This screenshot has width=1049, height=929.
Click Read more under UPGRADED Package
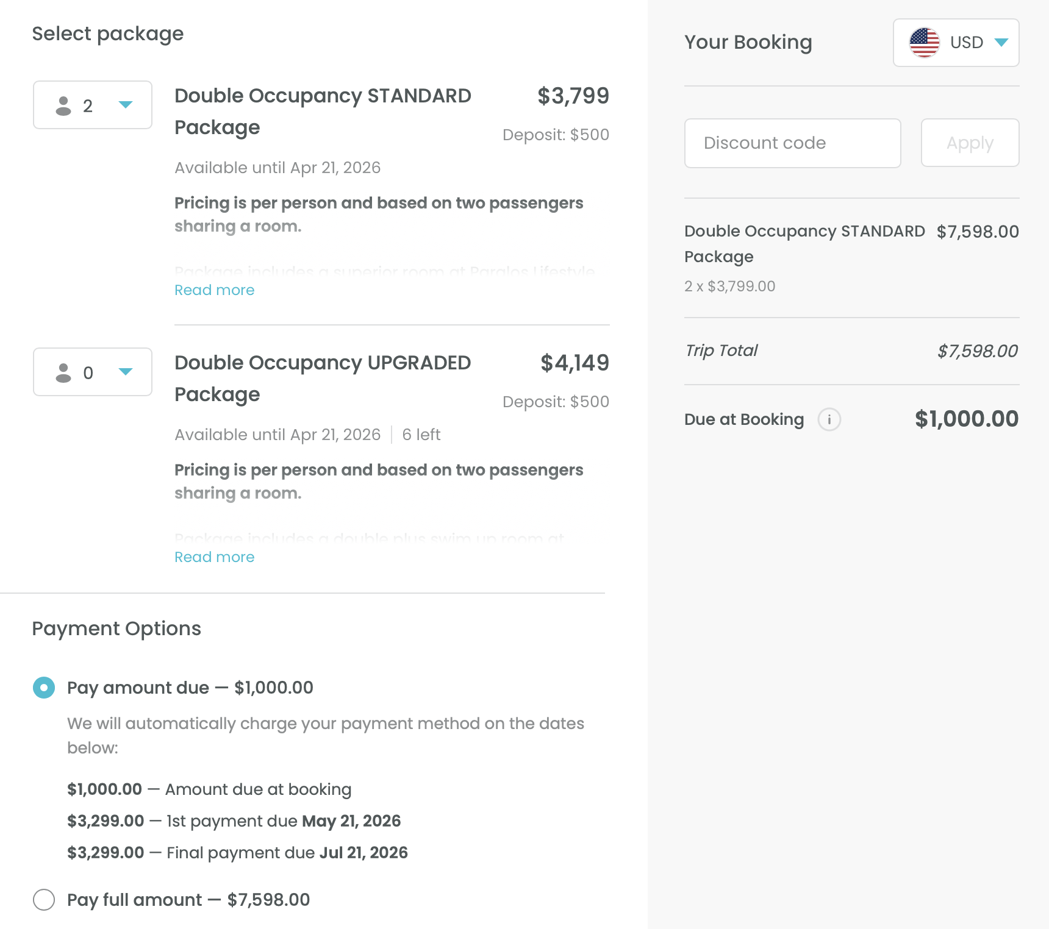pos(214,557)
